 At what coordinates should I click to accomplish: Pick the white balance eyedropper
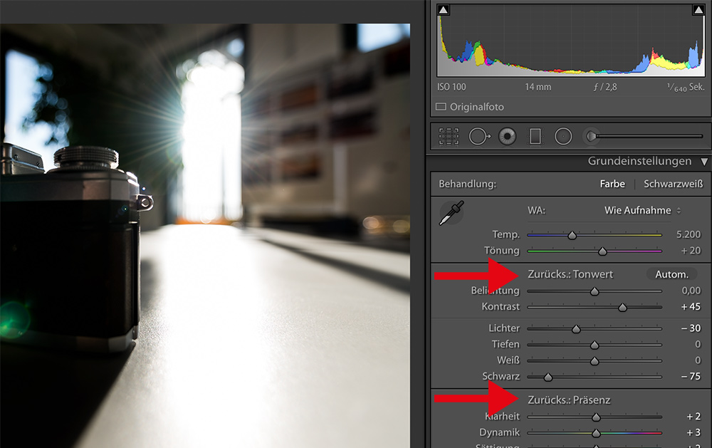(x=451, y=214)
